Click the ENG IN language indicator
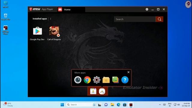Image resolution: width=192 pixels, height=108 pixels. click(170, 105)
